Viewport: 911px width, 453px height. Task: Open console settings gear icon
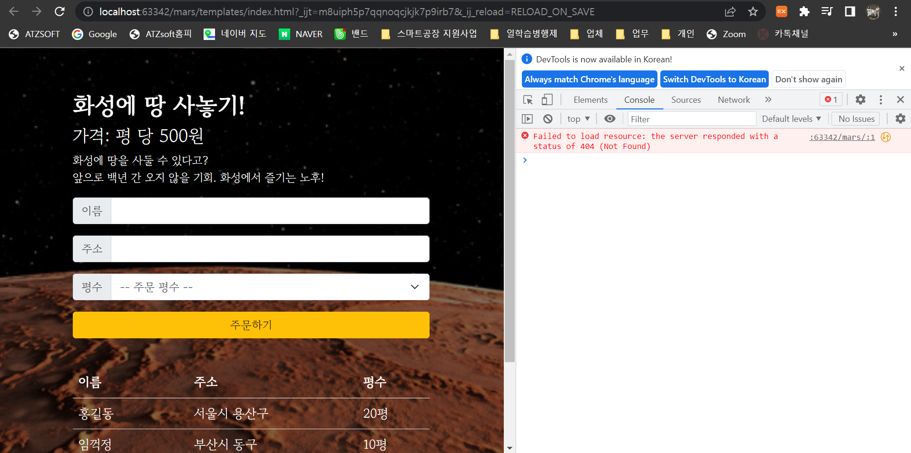(900, 118)
